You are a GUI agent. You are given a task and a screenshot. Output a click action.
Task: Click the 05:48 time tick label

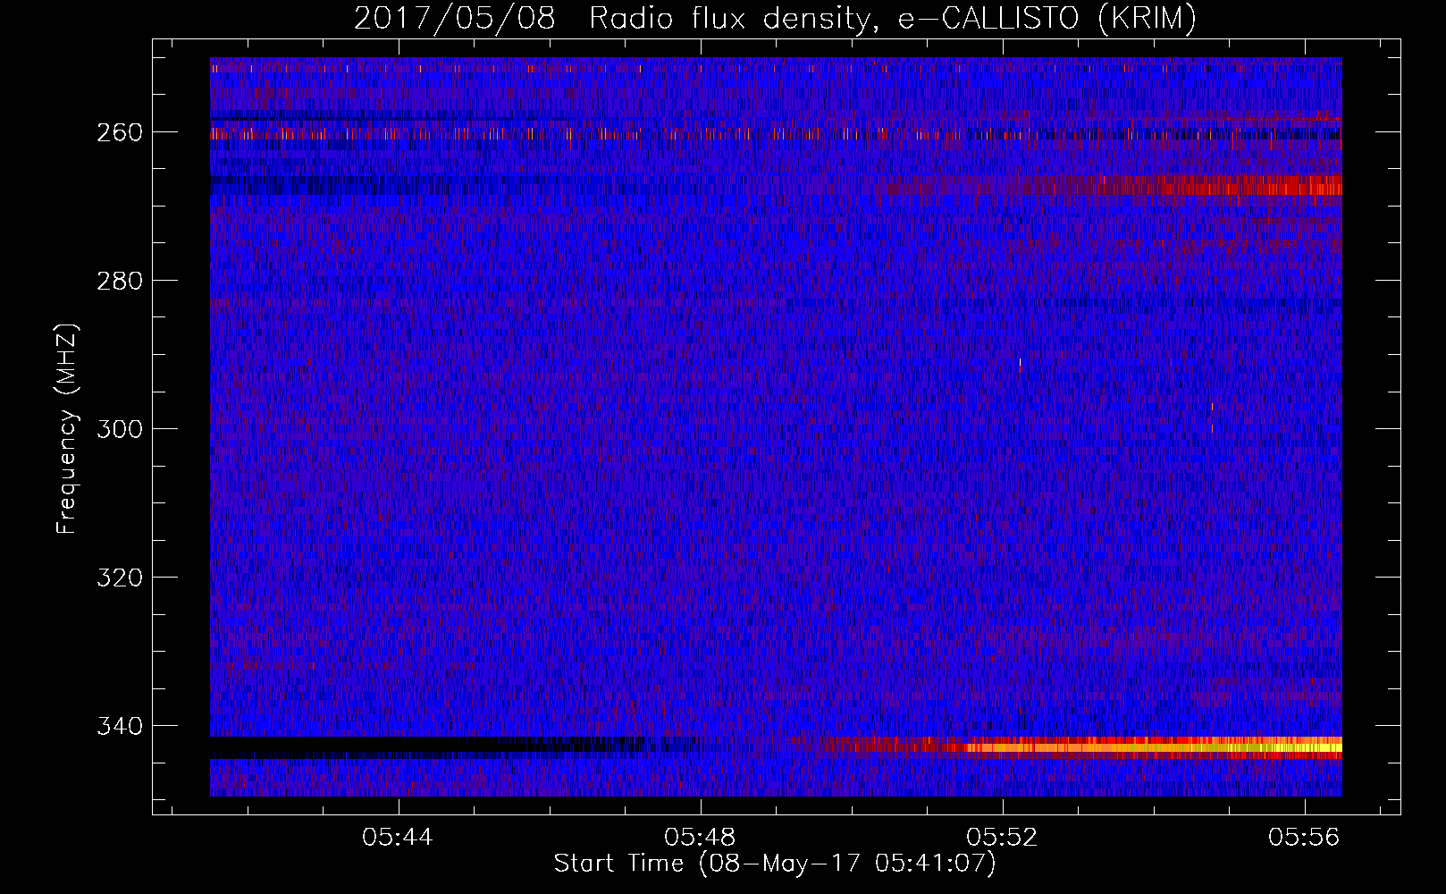pos(701,837)
